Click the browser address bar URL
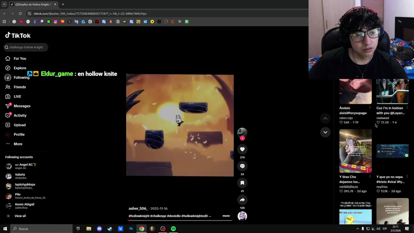 90,14
